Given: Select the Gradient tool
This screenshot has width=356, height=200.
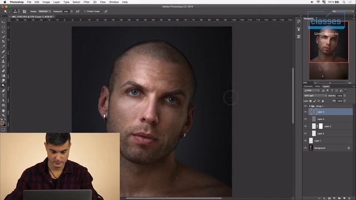Looking at the screenshot, I should (3, 76).
